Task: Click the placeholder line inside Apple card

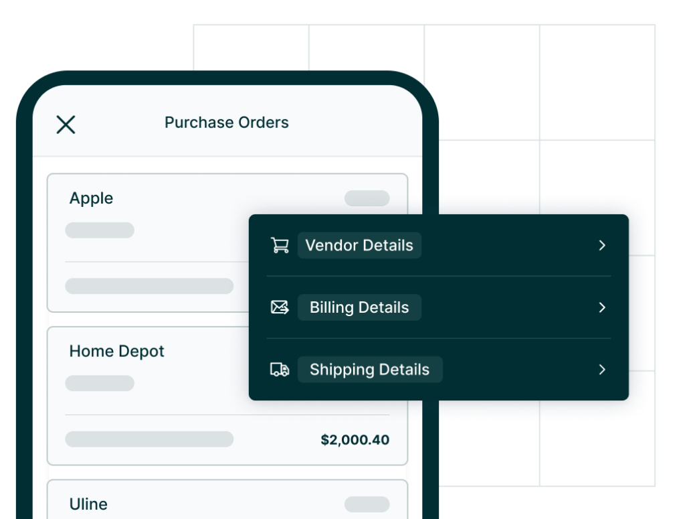Action: [100, 230]
